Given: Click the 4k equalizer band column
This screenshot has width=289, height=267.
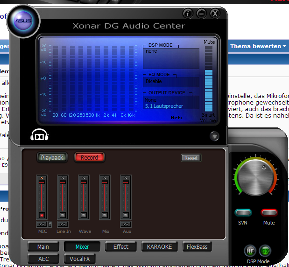Looking at the screenshot, I should coord(114,78).
